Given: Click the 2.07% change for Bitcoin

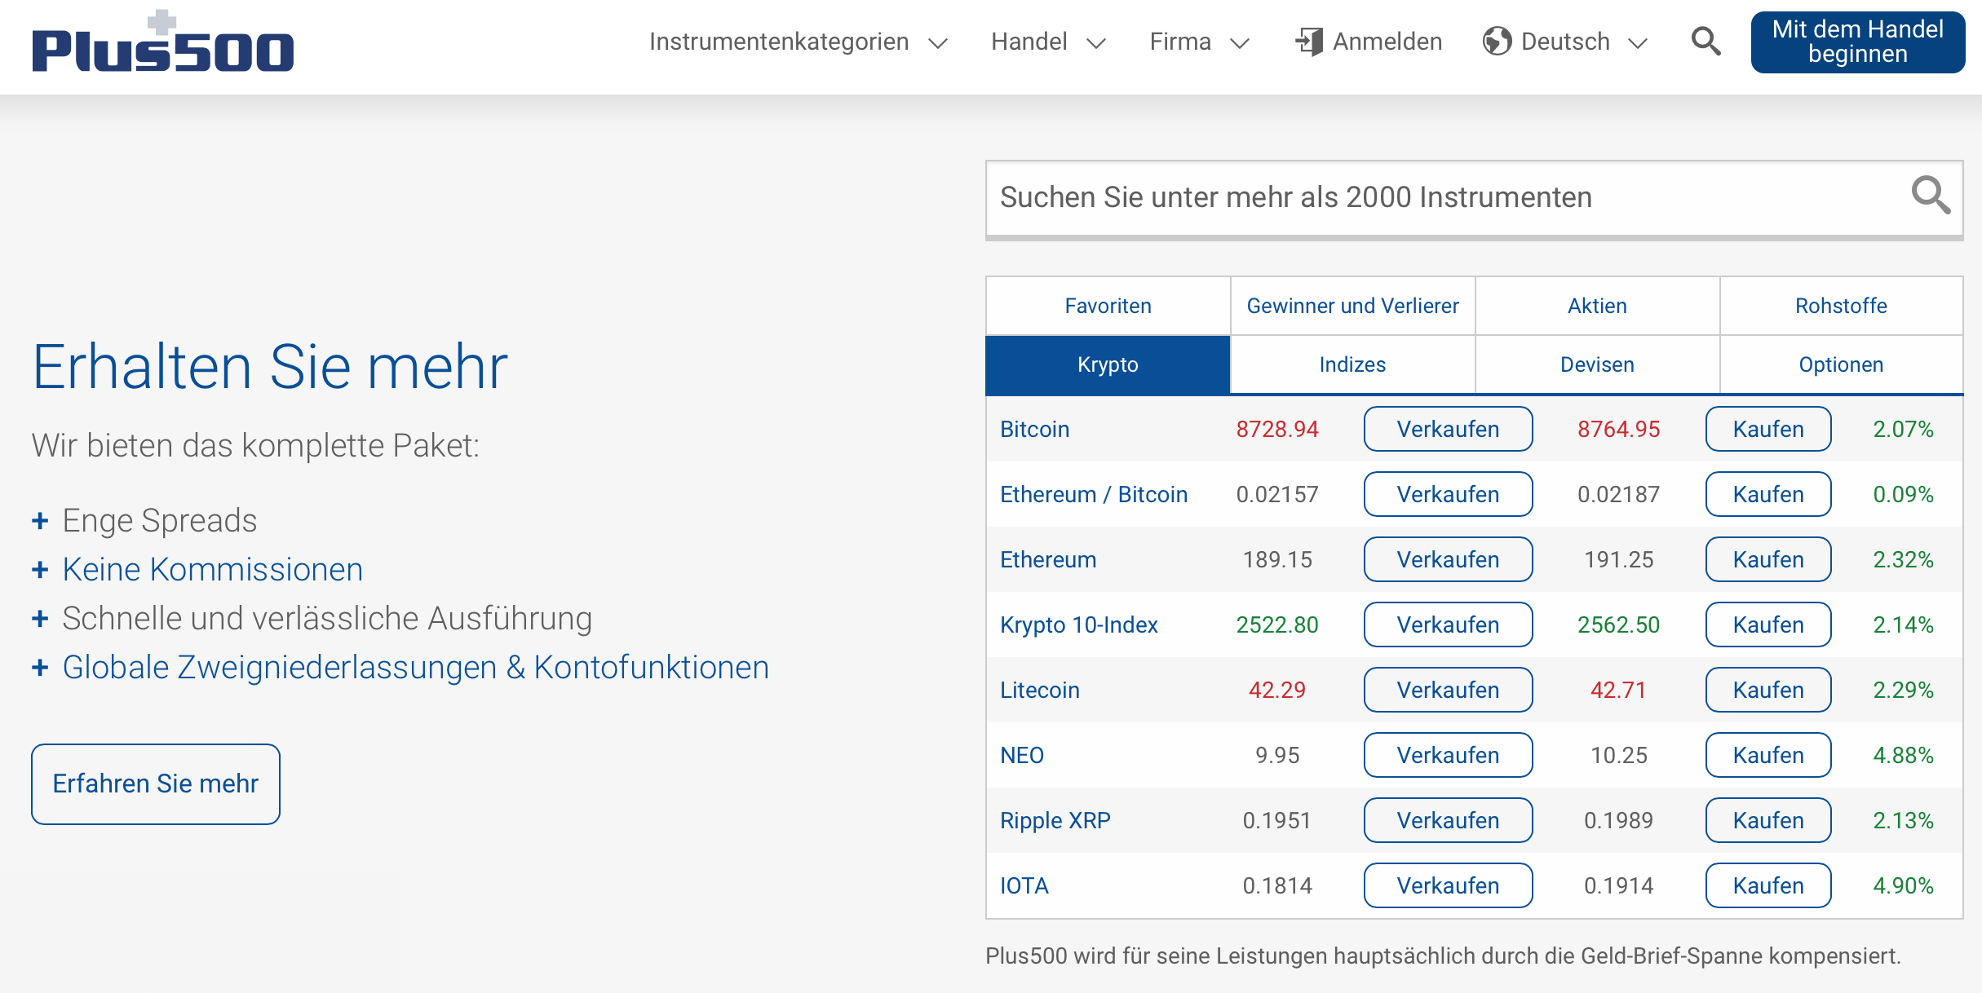Looking at the screenshot, I should coord(1903,429).
